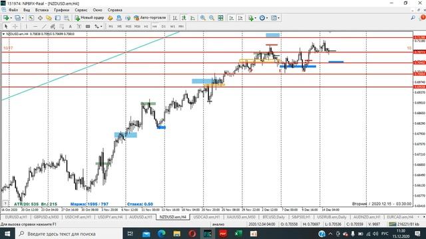Switch to XAUUSD.em,M30 chart tab
Screen dimensions: 426x239
241,217
